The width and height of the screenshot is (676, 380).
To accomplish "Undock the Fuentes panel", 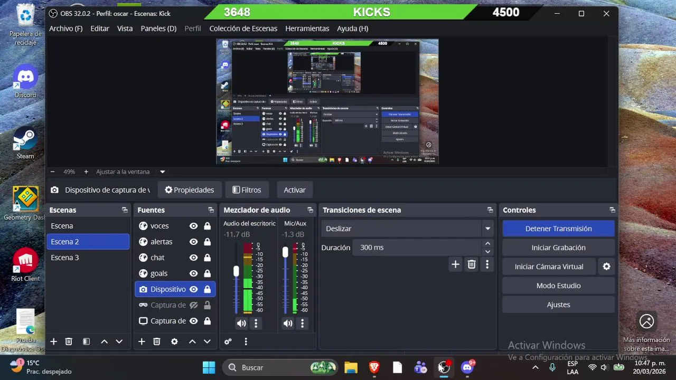I will click(211, 210).
